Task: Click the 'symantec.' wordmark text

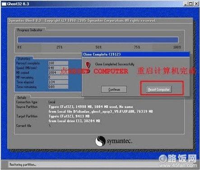Action: pos(120,141)
